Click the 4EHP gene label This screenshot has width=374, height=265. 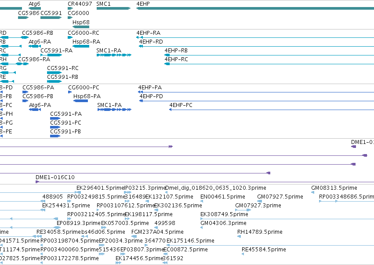point(143,4)
